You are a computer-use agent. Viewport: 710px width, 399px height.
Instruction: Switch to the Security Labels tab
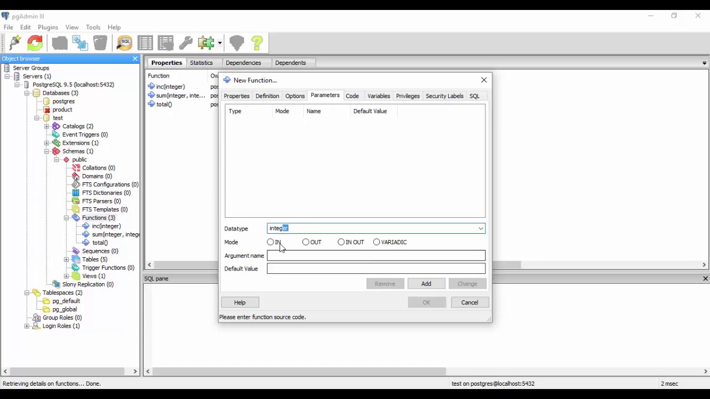(x=444, y=96)
